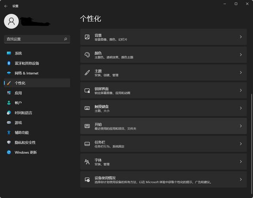Click the 背景 picture icon
253x198 pixels.
pyautogui.click(x=87, y=37)
